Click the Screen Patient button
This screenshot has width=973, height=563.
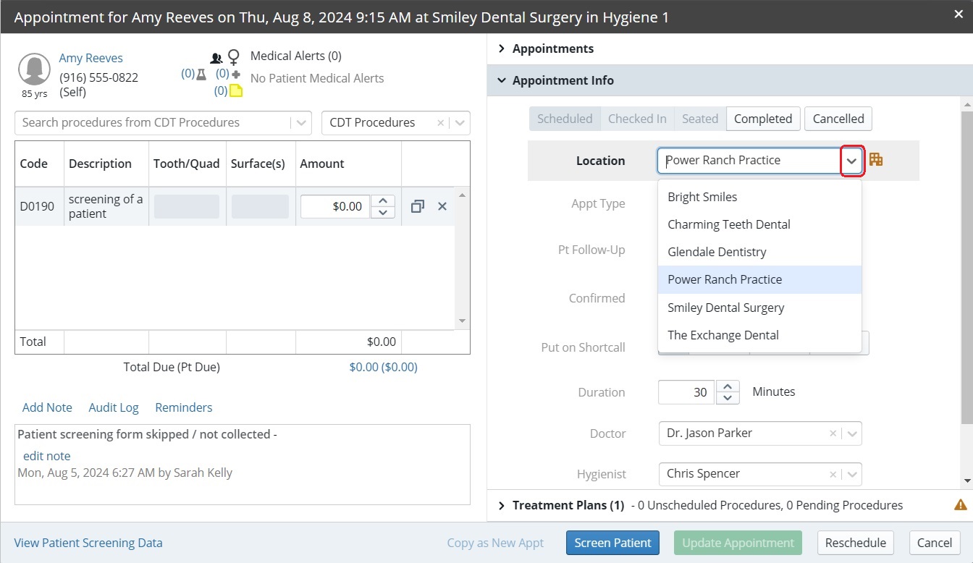point(612,543)
